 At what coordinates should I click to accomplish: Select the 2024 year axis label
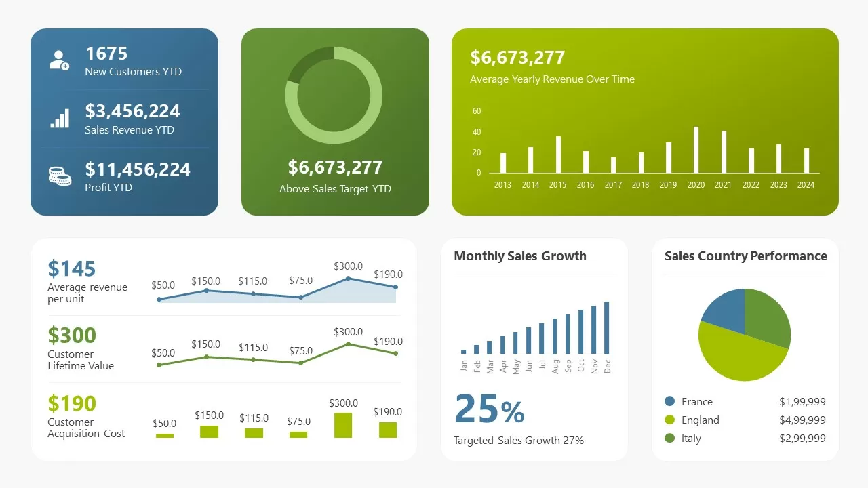806,185
